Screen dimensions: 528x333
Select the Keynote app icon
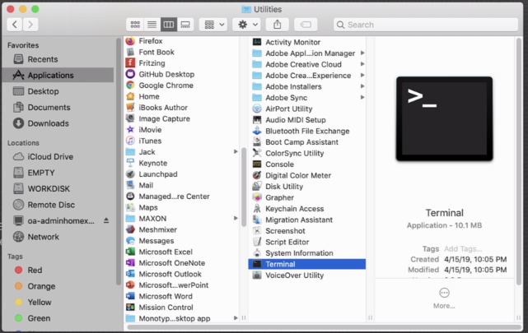coord(130,163)
